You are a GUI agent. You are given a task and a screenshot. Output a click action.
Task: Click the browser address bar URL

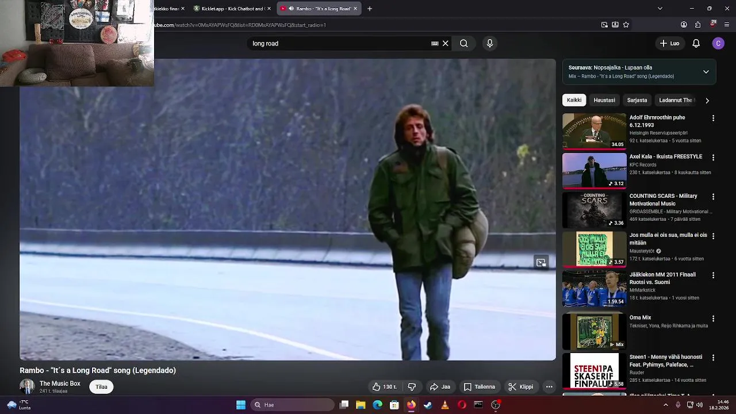240,25
